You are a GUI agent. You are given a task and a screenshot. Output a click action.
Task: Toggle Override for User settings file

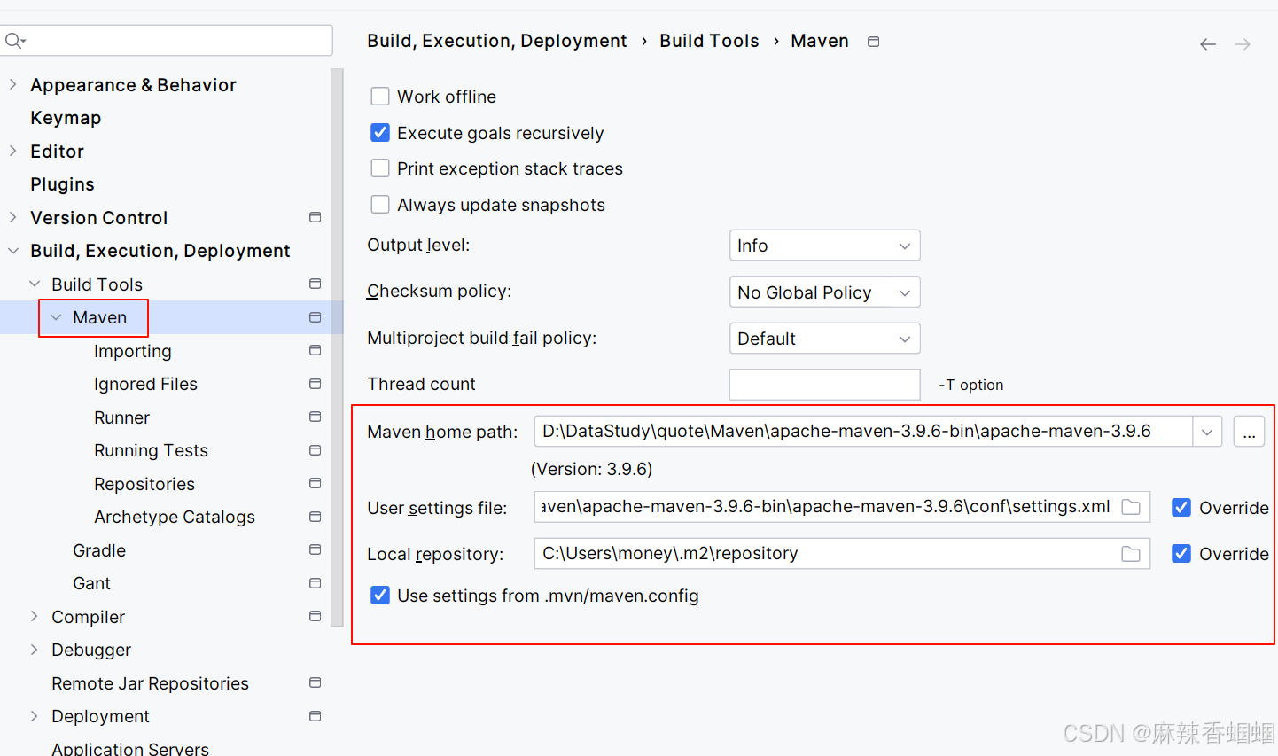[x=1181, y=508]
